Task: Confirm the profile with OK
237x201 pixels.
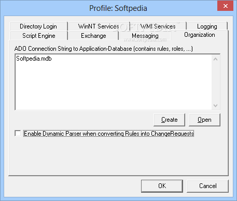Action: coord(162,186)
